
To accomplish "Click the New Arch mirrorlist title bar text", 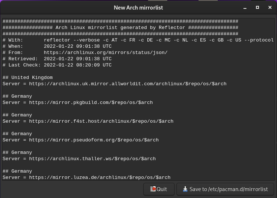I will coord(138,7).
